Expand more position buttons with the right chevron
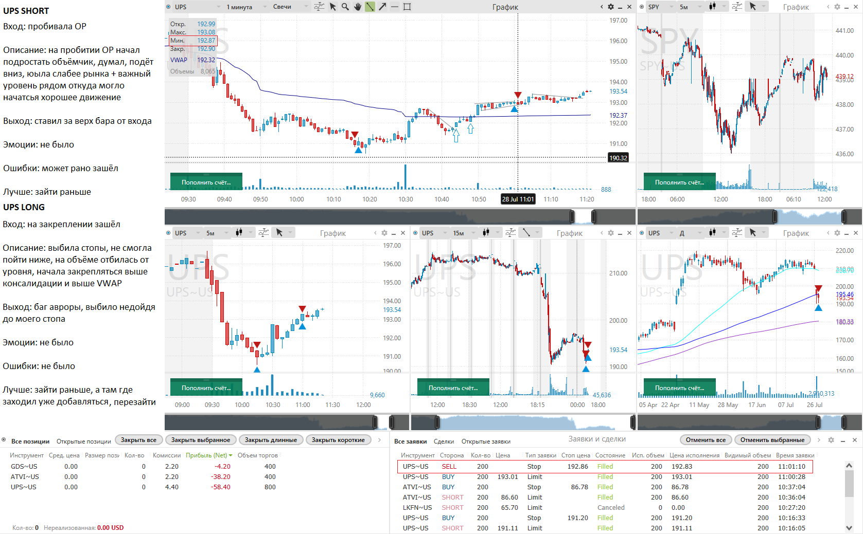 tap(380, 440)
